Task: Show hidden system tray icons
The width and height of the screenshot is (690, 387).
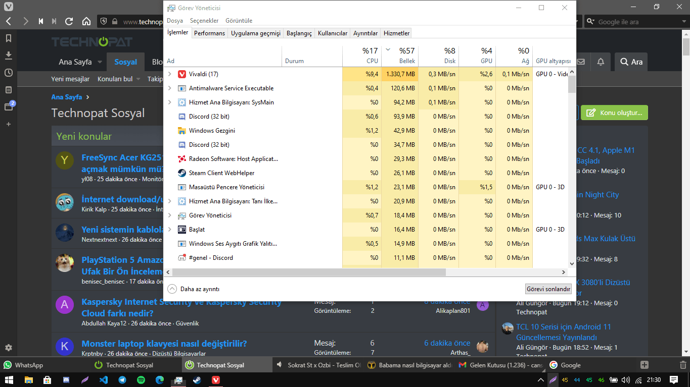Action: (541, 380)
